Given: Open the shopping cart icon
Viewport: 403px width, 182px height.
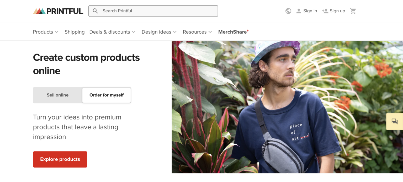Looking at the screenshot, I should point(353,11).
